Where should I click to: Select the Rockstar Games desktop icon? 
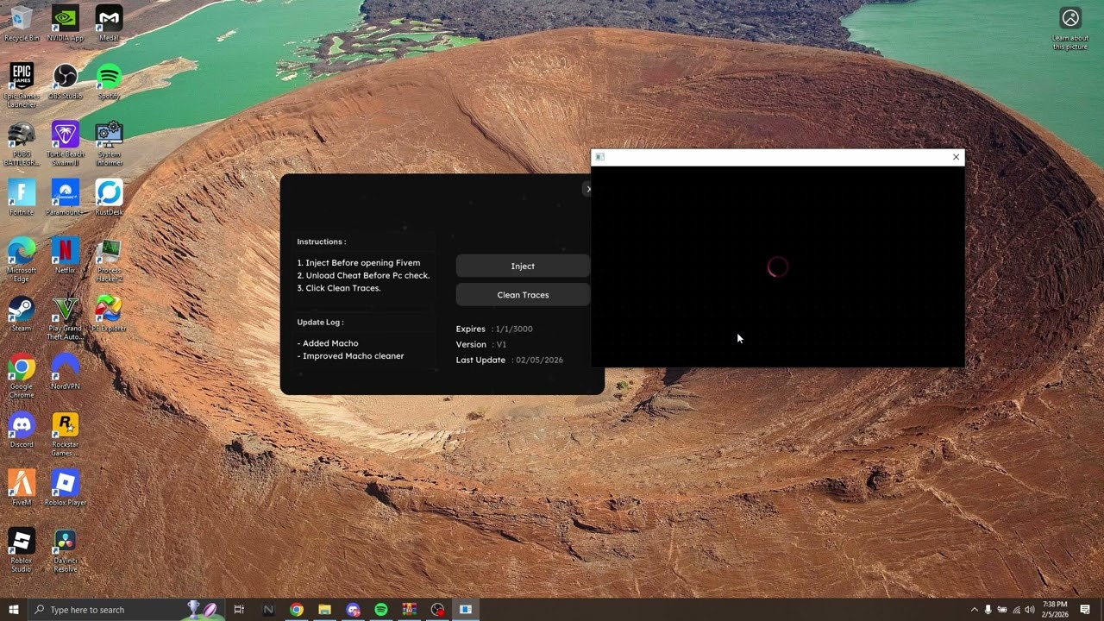click(65, 434)
